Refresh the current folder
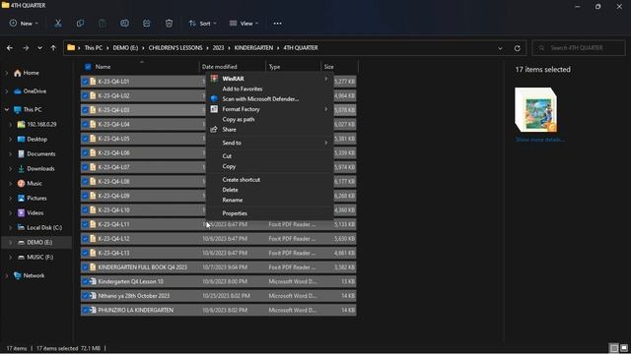This screenshot has height=354, width=631. coord(517,48)
